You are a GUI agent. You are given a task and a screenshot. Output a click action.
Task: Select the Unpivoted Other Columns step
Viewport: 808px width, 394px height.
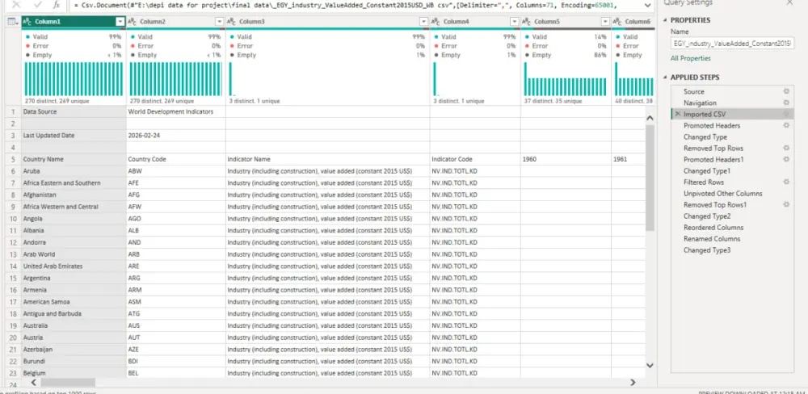tap(723, 193)
